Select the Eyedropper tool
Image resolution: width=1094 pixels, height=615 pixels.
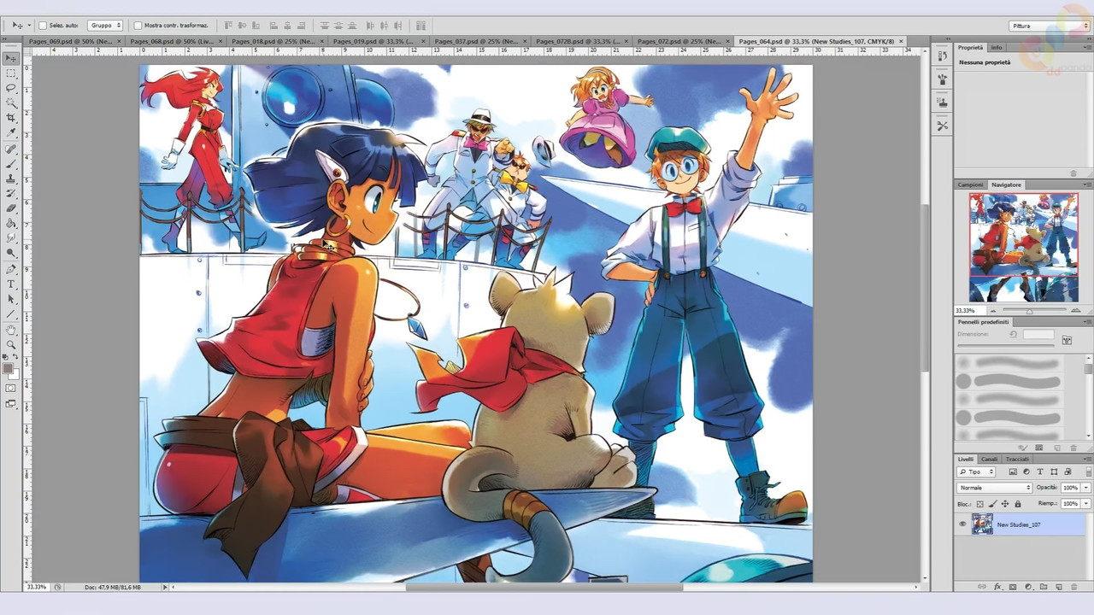[11, 133]
